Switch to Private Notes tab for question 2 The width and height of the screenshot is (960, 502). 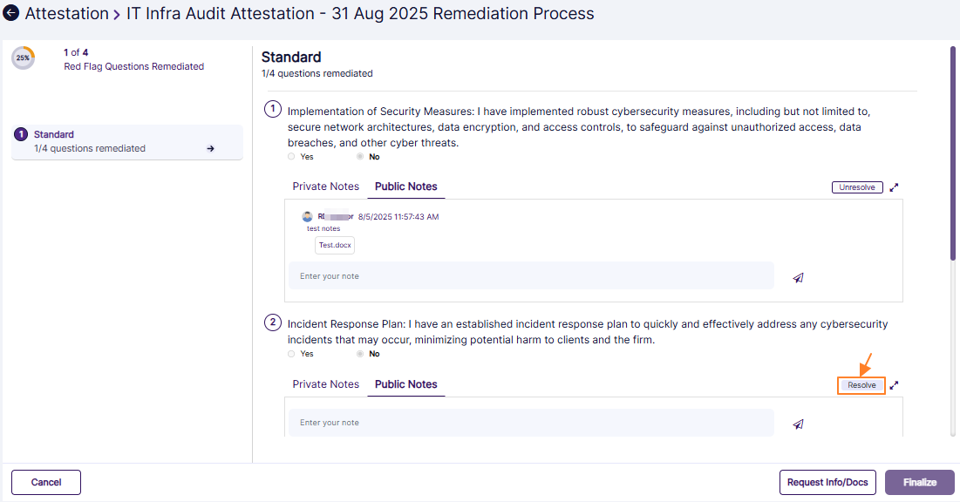click(325, 384)
